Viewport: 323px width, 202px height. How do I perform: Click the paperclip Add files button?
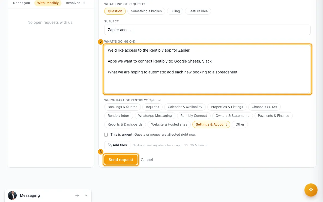(117, 145)
